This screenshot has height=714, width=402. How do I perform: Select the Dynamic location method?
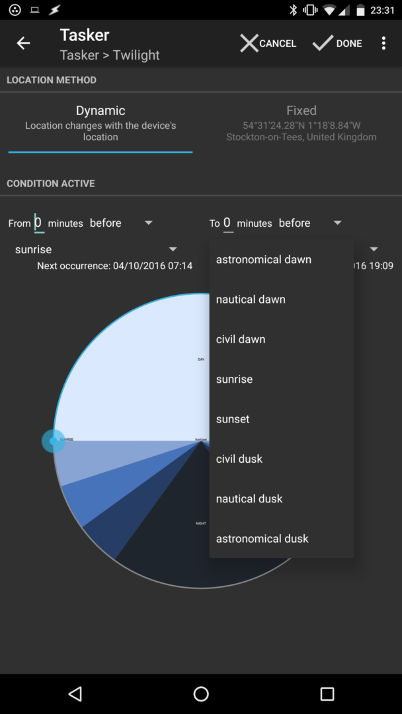pos(100,123)
